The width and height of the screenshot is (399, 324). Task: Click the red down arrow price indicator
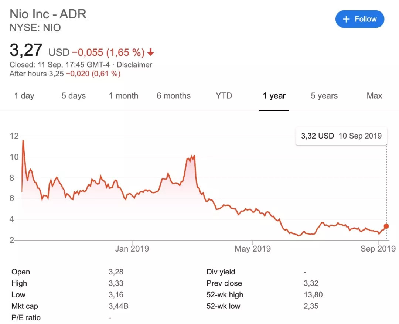click(151, 52)
